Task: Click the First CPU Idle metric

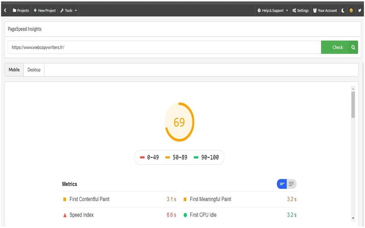Action: point(240,215)
